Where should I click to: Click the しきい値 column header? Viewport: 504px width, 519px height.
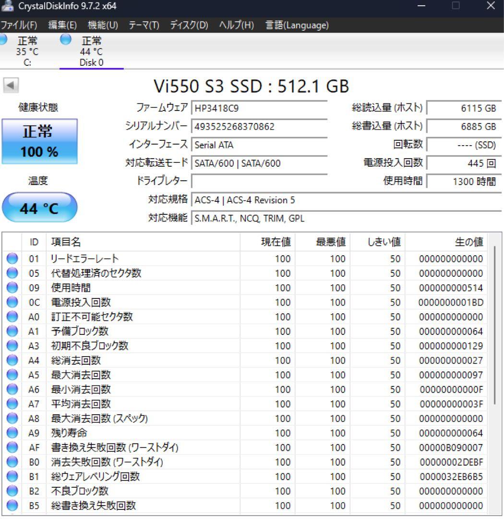click(x=377, y=242)
